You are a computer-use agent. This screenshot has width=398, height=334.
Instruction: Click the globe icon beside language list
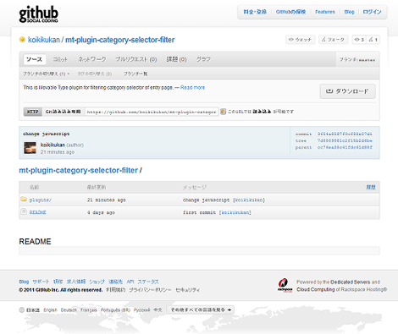click(21, 309)
